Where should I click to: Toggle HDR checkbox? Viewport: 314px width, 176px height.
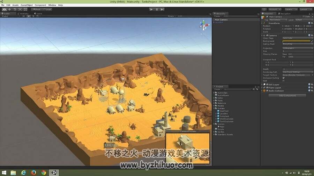[x=284, y=81]
